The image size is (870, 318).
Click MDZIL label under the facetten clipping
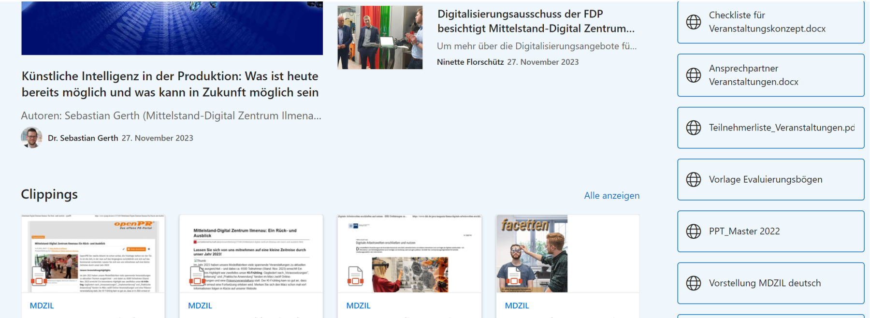click(517, 305)
